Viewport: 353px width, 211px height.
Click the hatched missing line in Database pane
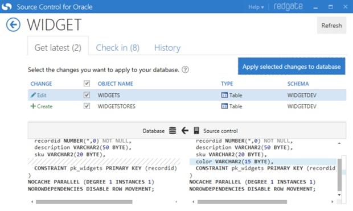(104, 162)
